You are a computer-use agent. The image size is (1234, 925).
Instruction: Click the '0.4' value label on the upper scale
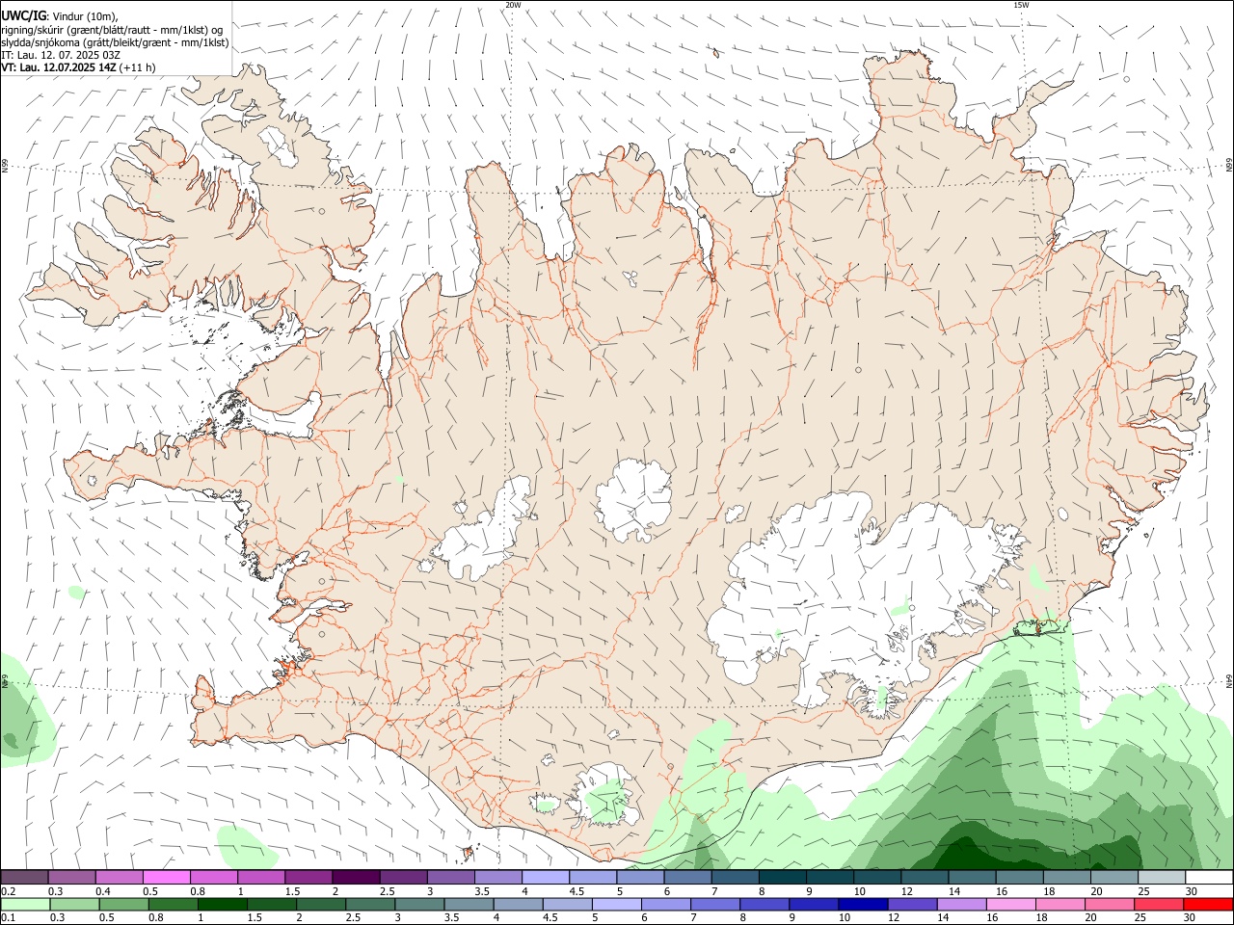[x=103, y=891]
